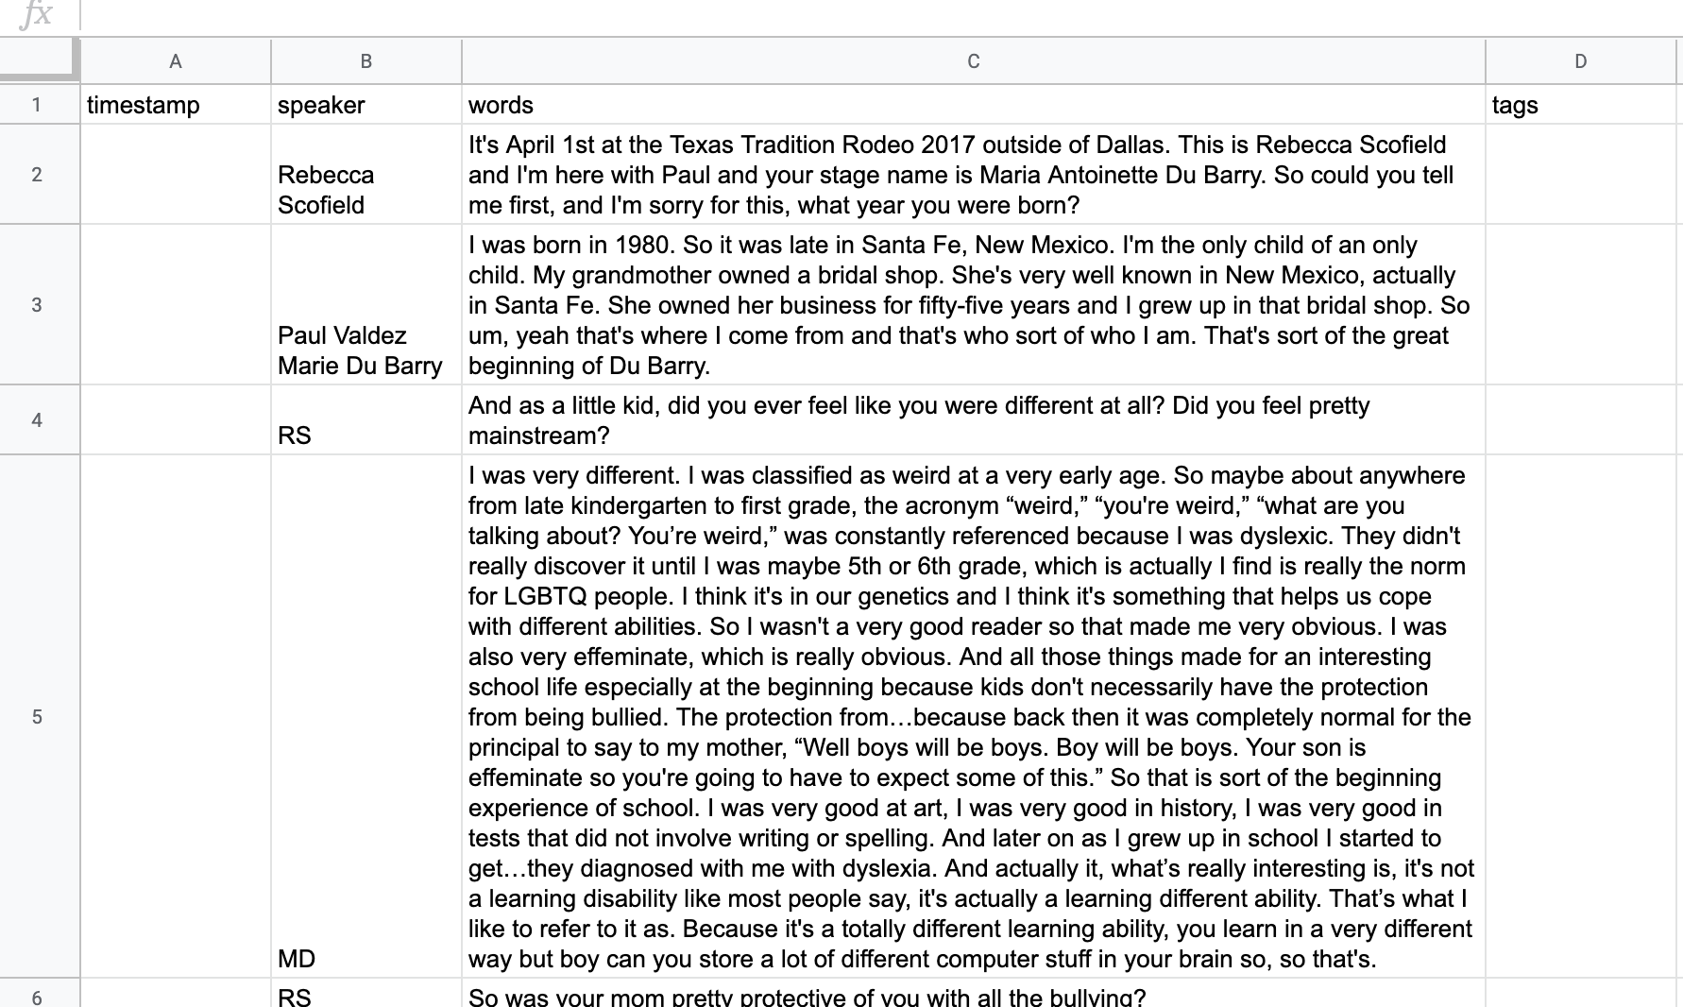Select column A header

[x=175, y=60]
